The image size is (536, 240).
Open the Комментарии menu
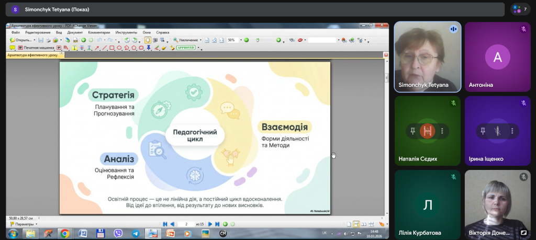99,32
